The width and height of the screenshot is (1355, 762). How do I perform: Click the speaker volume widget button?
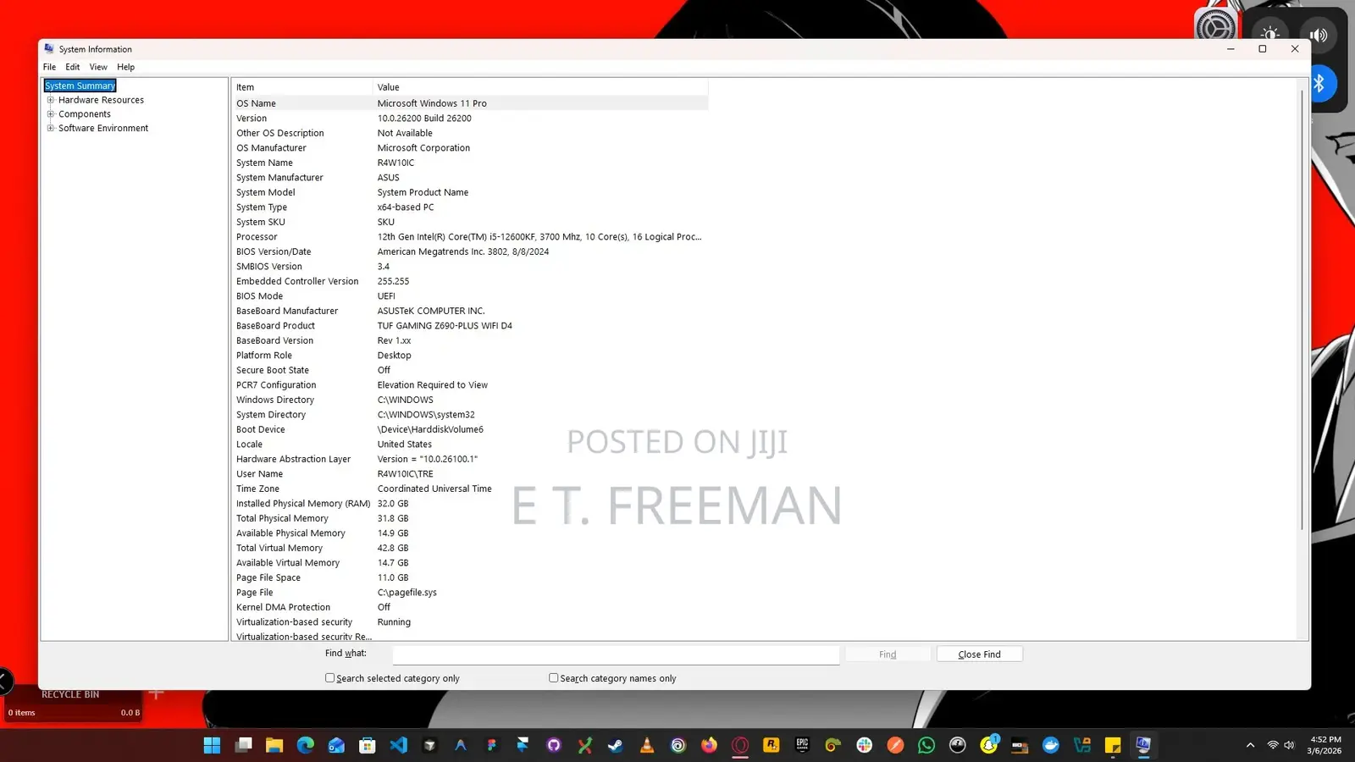point(1319,35)
